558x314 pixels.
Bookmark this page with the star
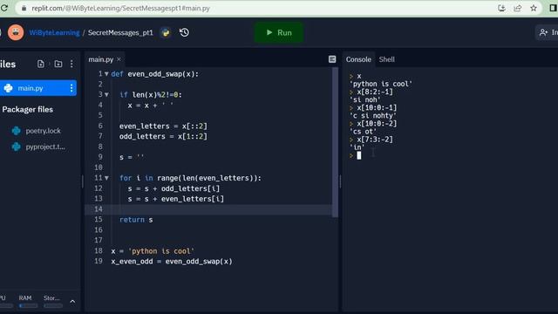click(x=534, y=8)
